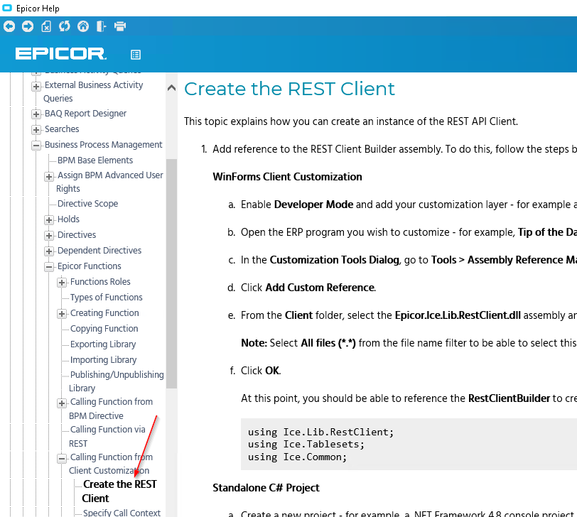Collapse Calling Function from Client Customization
Image resolution: width=577 pixels, height=517 pixels.
[x=62, y=459]
